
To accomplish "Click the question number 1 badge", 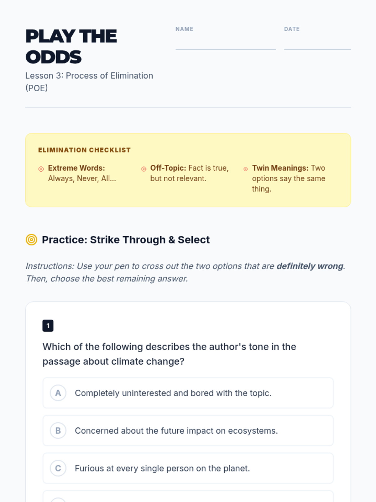I will pyautogui.click(x=48, y=326).
